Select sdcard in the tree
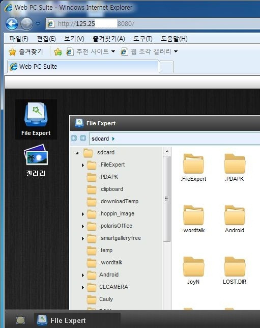Image resolution: width=260 pixels, height=328 pixels. [106, 152]
